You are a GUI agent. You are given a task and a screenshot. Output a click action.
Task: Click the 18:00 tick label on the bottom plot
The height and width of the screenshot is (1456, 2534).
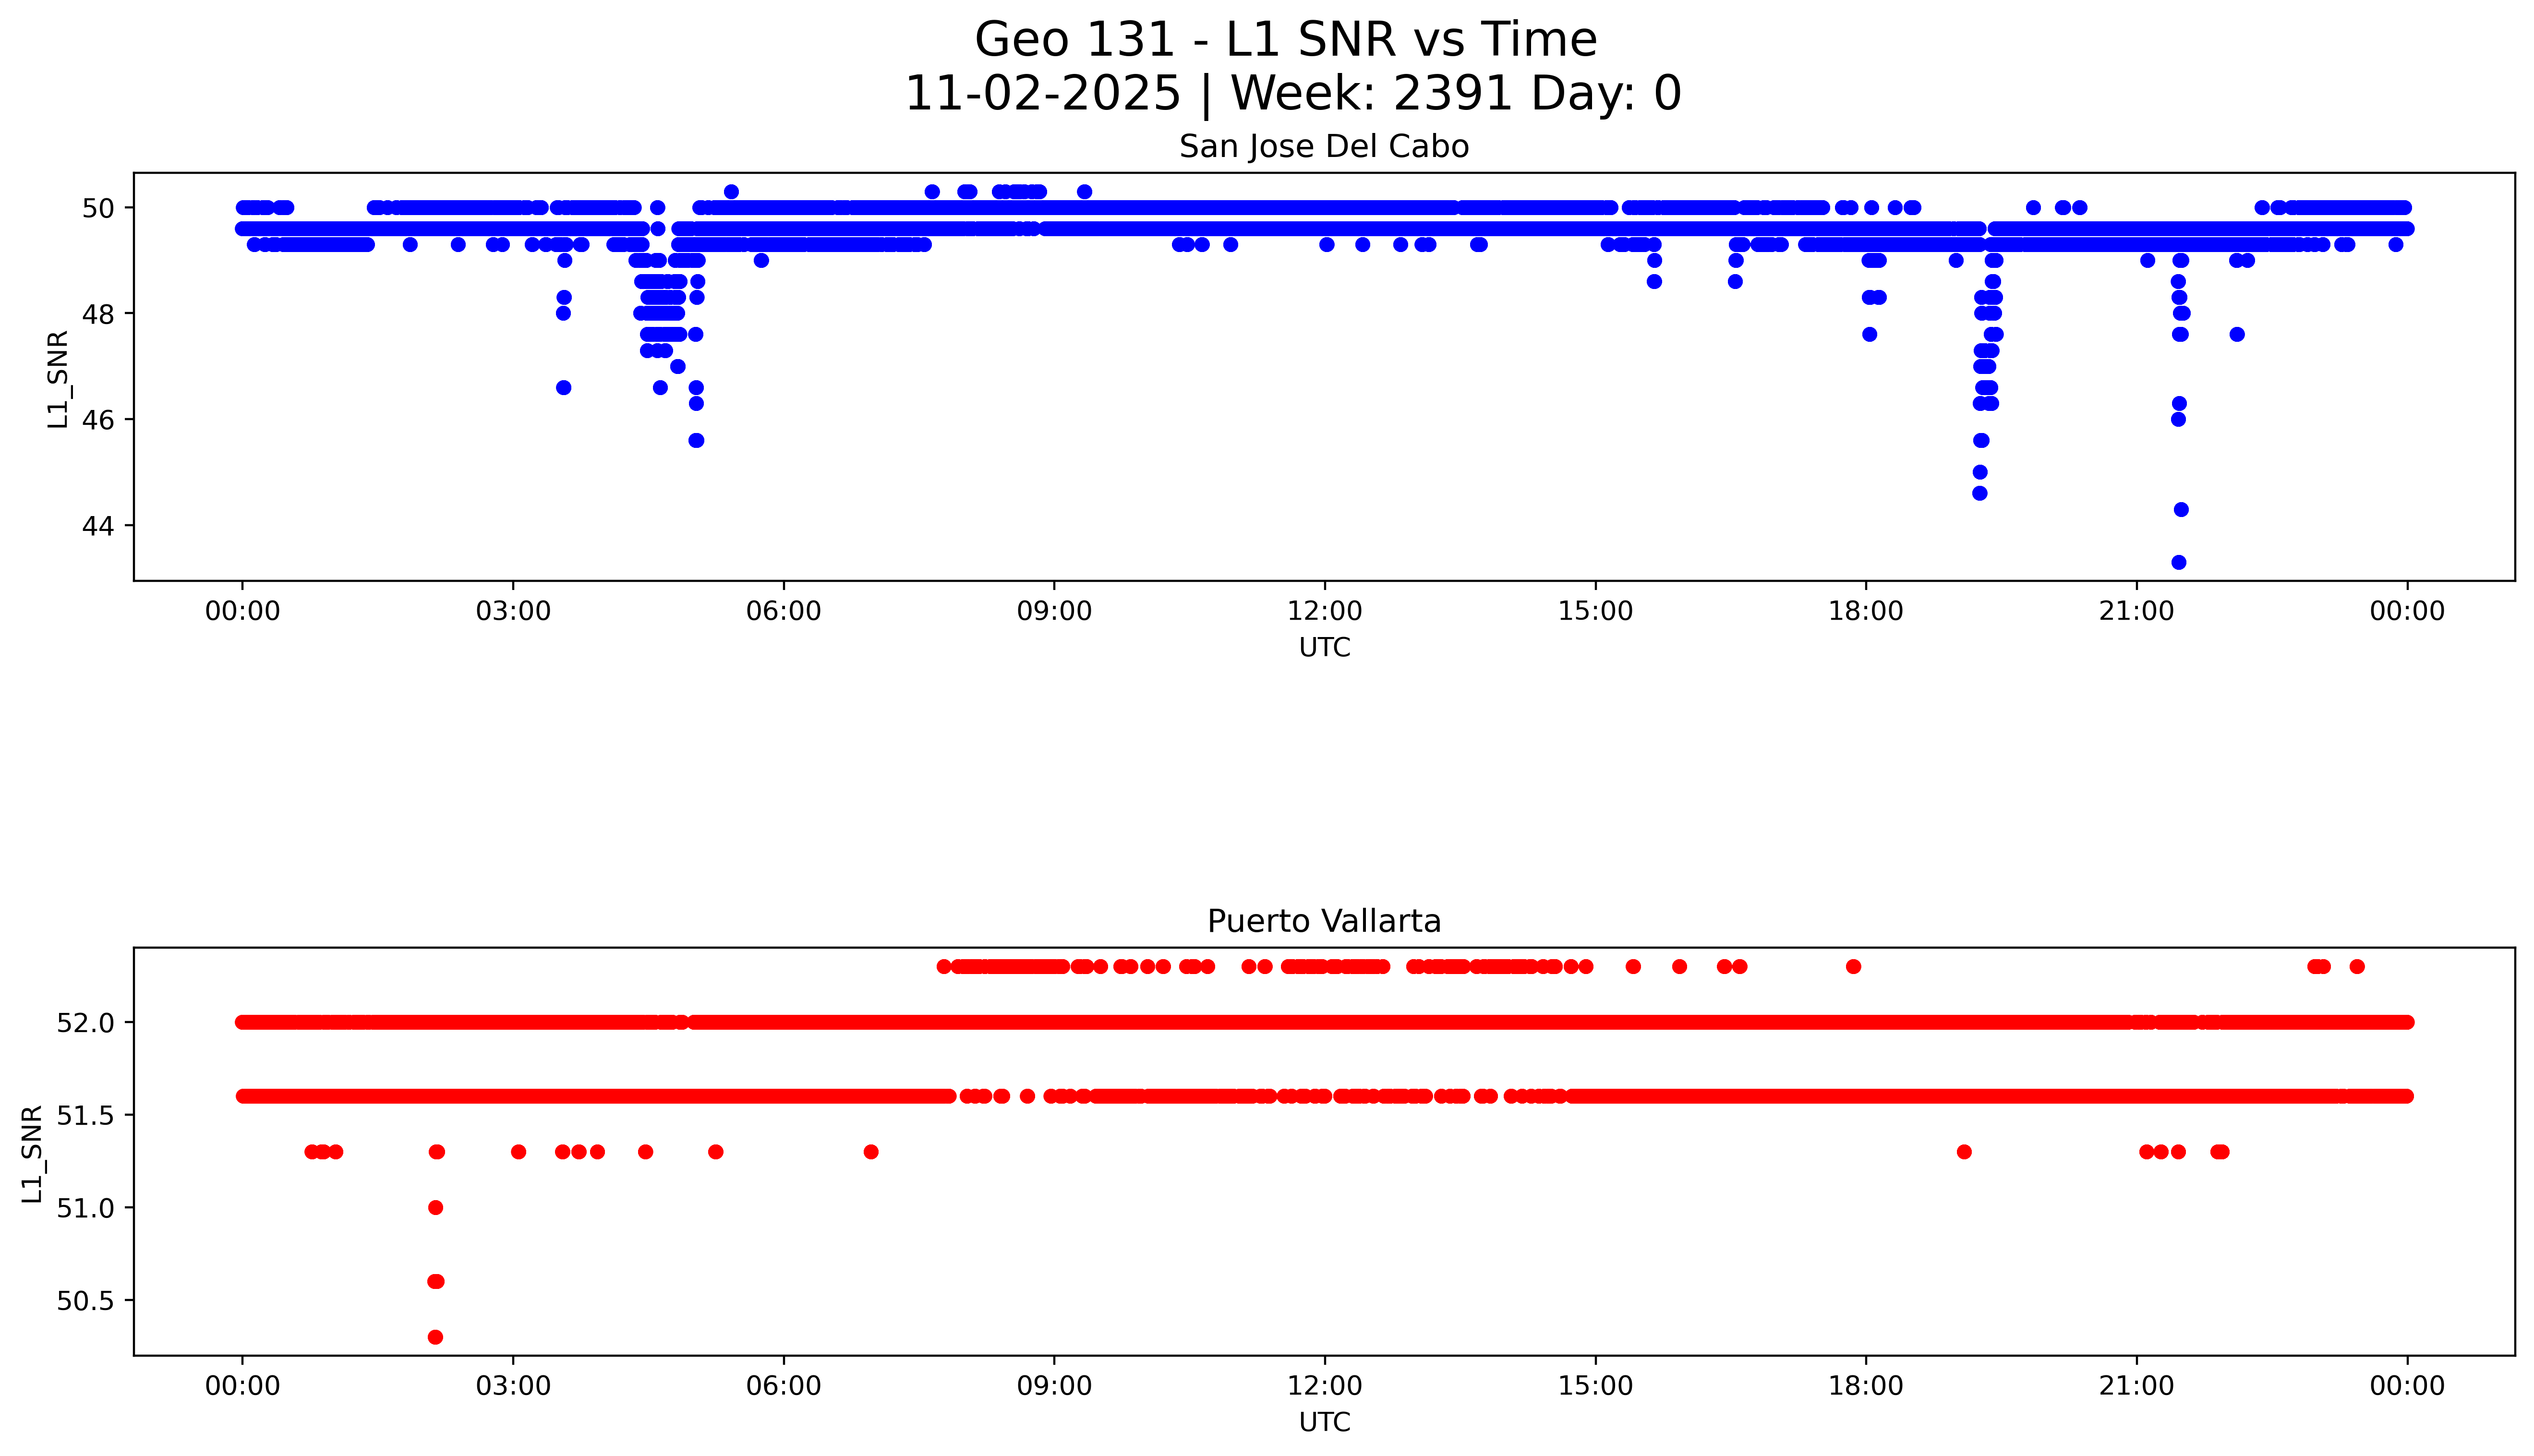[x=1865, y=1386]
